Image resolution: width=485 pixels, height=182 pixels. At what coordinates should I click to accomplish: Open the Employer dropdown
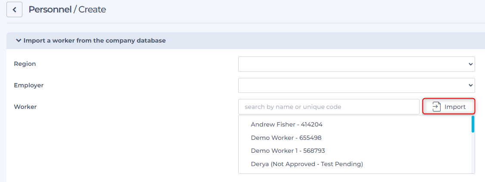click(356, 85)
